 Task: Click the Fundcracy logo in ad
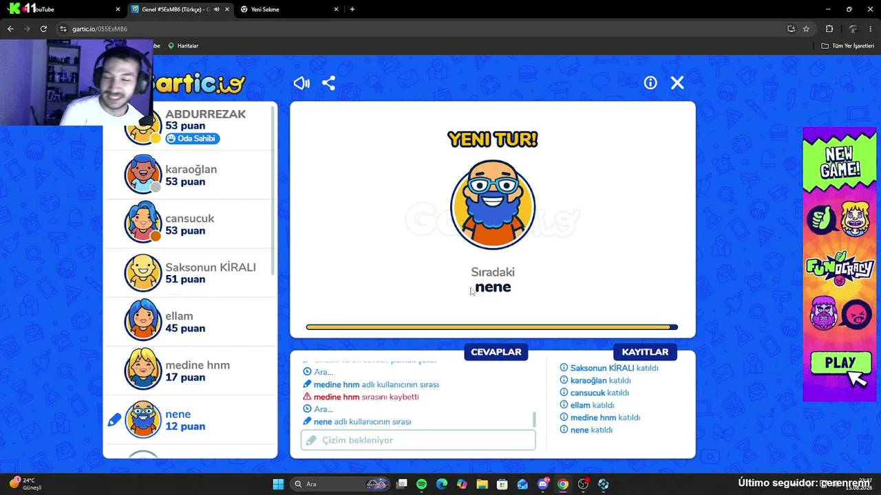coord(840,267)
